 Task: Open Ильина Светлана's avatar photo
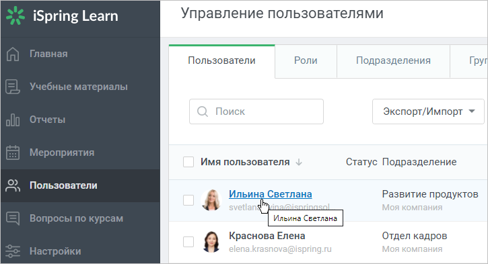211,200
